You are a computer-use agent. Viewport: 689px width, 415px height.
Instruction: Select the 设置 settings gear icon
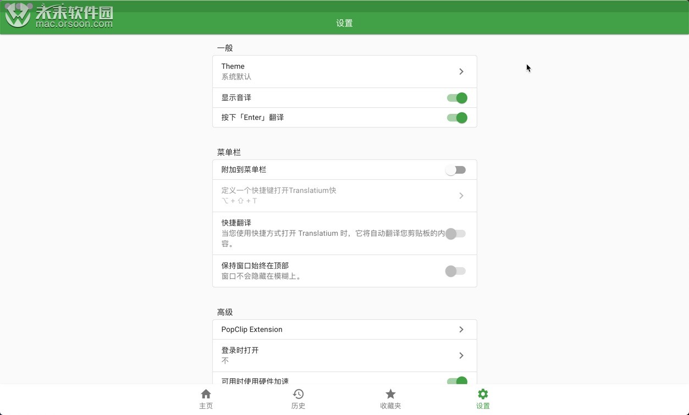click(x=482, y=394)
